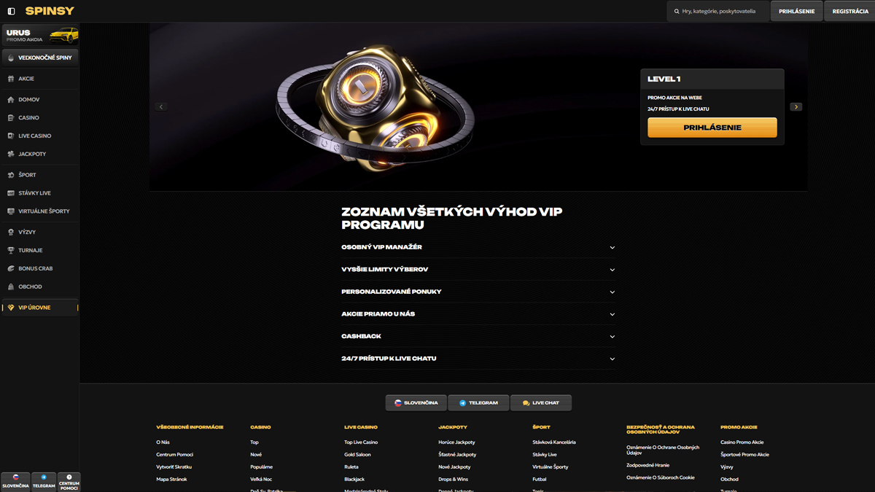Collapse sidebar using top-left panel icon
Screen dimensions: 875x492
tap(11, 11)
